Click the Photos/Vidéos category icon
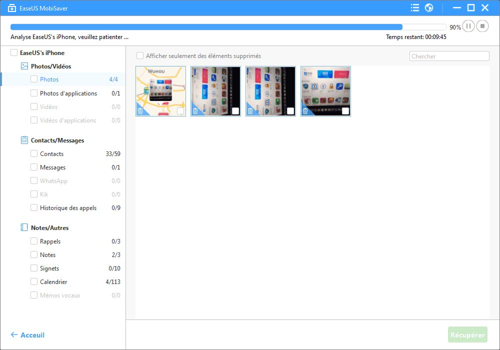The image size is (500, 350). [24, 66]
